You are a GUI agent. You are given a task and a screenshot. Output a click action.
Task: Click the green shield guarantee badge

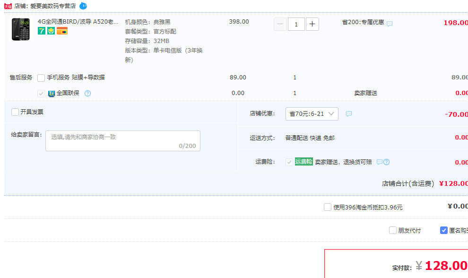[x=51, y=30]
